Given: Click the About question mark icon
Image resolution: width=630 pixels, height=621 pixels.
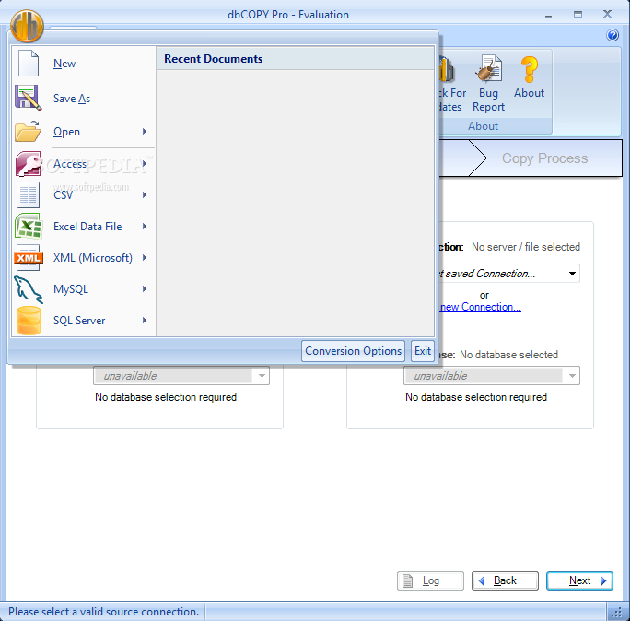Looking at the screenshot, I should pos(530,69).
